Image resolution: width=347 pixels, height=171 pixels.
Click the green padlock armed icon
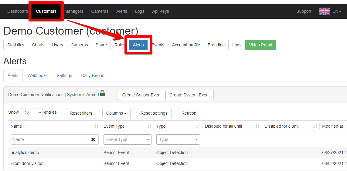(x=103, y=93)
